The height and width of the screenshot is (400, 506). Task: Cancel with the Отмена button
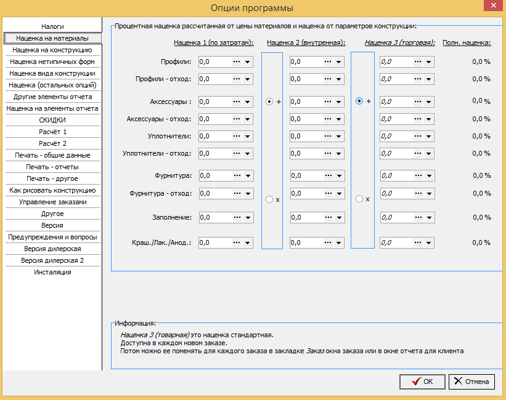click(x=471, y=382)
